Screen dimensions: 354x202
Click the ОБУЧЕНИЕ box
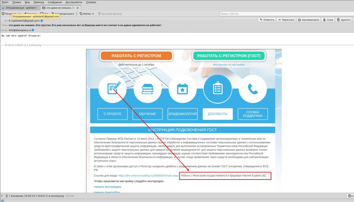click(148, 114)
